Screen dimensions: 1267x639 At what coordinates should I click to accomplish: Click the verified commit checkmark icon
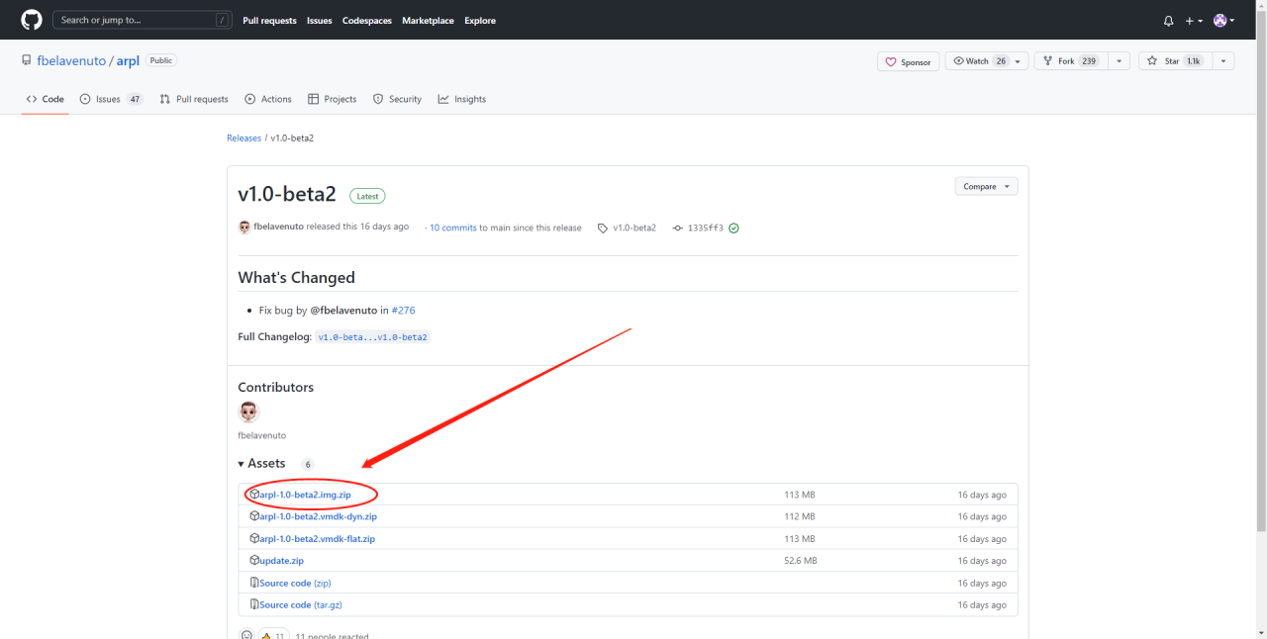click(733, 228)
